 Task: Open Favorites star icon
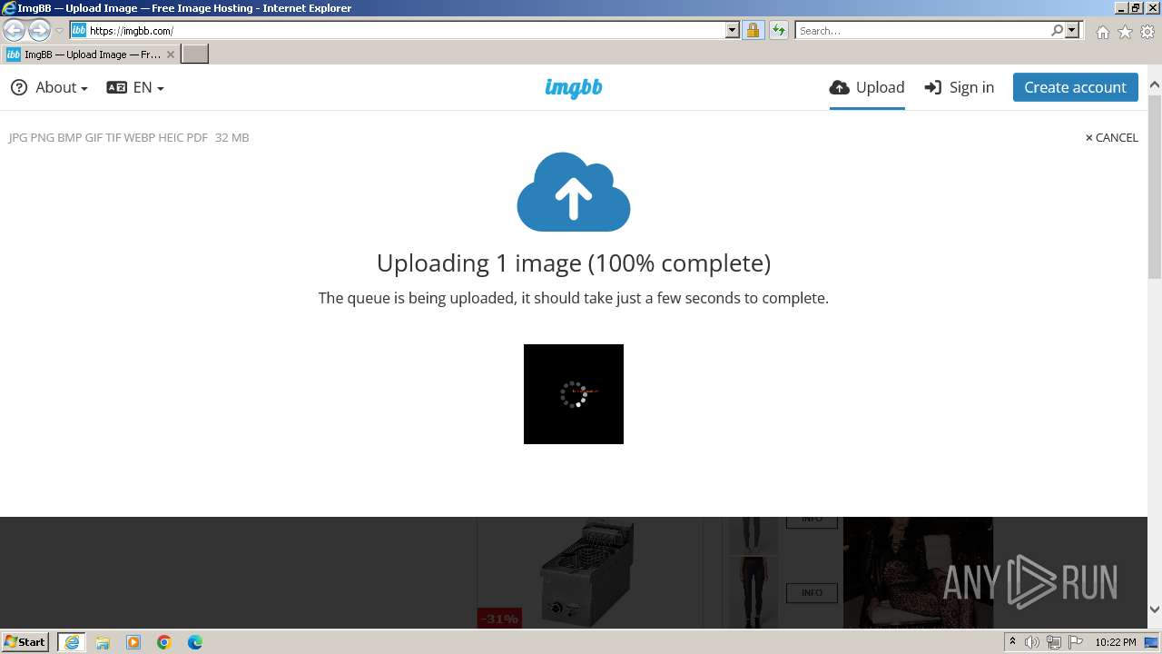click(x=1125, y=32)
